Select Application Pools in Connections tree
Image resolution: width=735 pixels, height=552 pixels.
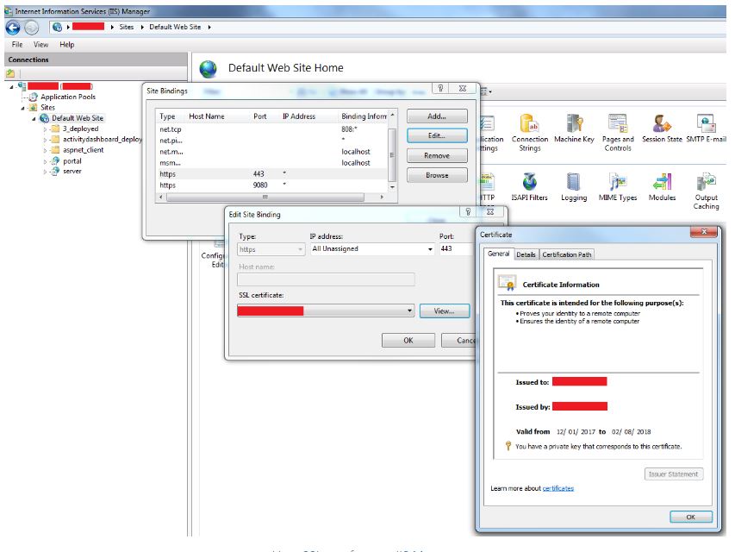[68, 97]
